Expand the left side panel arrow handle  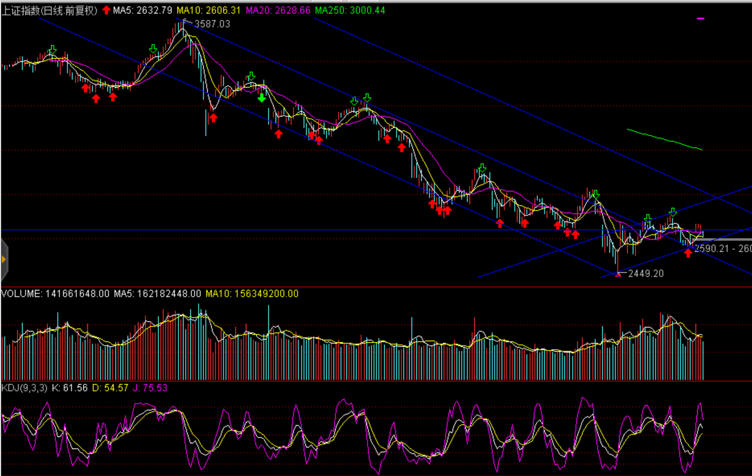(x=4, y=260)
